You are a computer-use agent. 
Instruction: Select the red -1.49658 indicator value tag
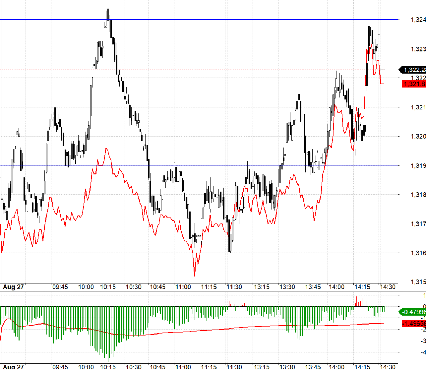click(414, 323)
